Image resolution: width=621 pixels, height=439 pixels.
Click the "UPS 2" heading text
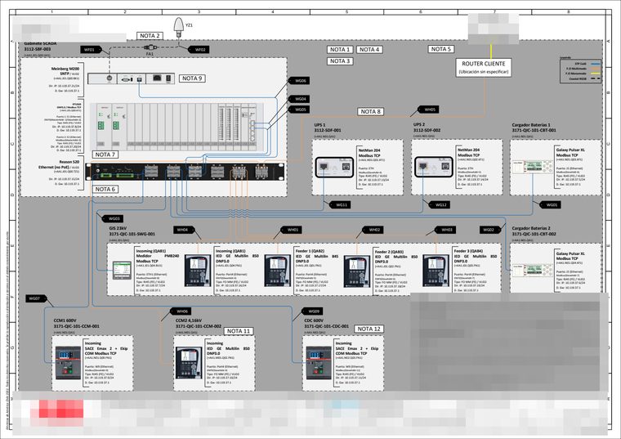click(x=419, y=124)
